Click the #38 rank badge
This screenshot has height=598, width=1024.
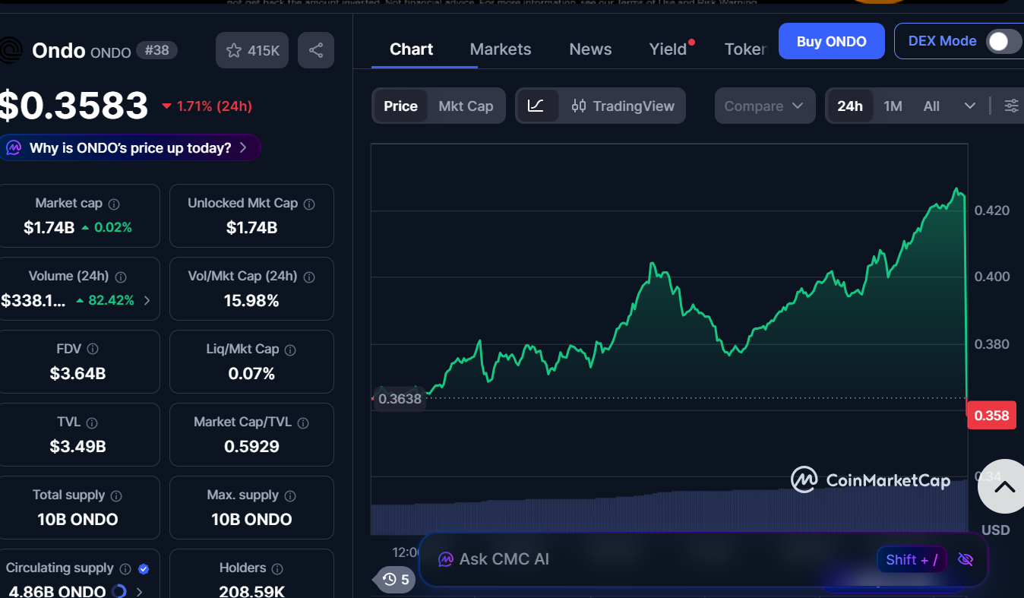[156, 51]
